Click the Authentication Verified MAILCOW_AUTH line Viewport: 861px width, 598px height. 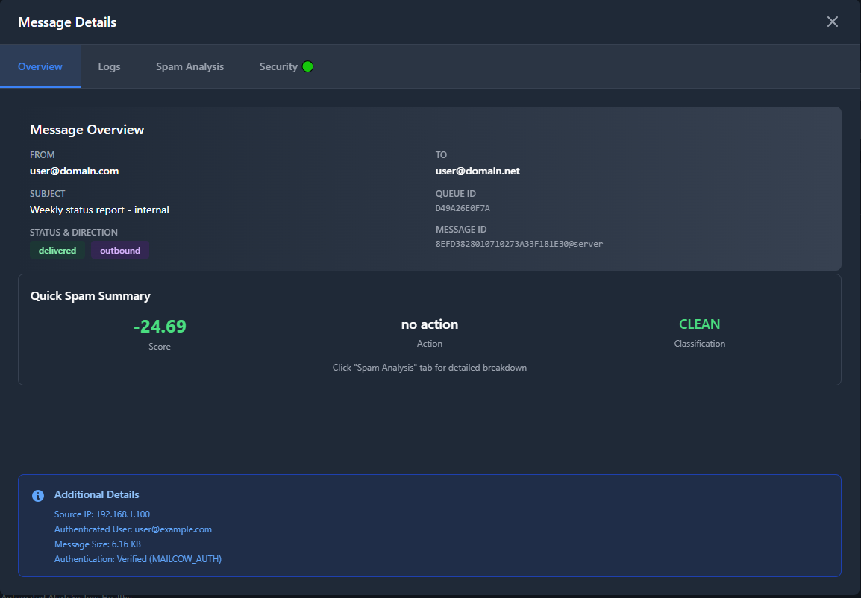point(138,559)
